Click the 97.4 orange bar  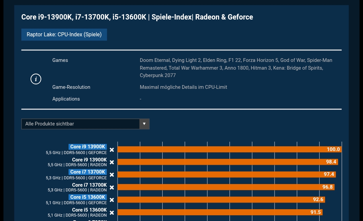point(227,174)
